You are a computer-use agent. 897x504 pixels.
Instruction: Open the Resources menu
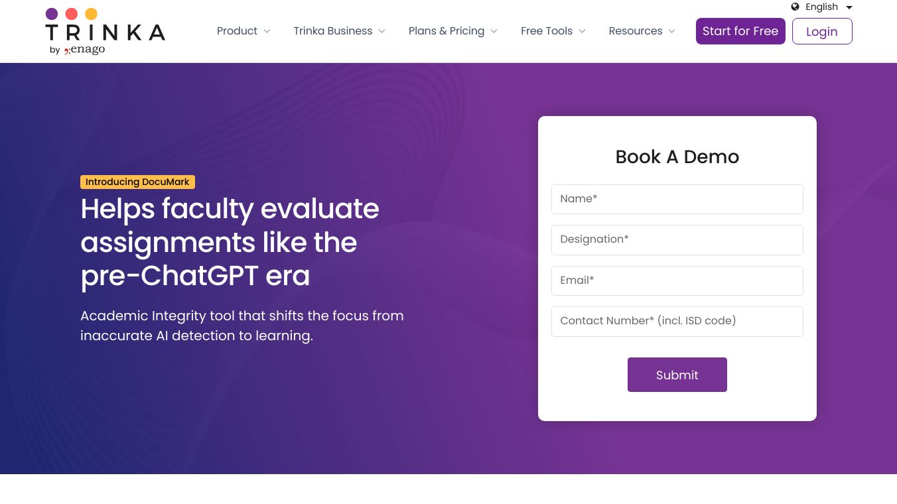coord(636,31)
